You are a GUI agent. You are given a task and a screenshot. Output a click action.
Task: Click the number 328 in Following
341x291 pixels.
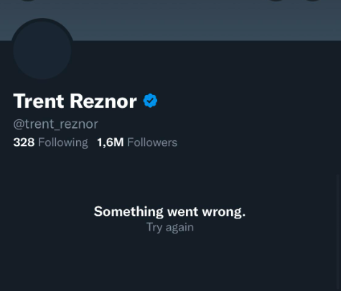24,142
